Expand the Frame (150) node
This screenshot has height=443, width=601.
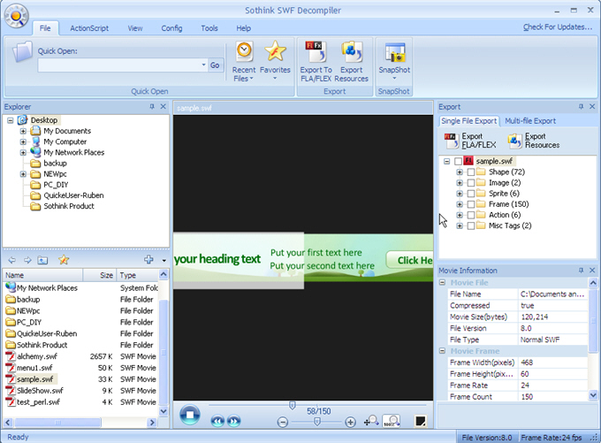(460, 204)
